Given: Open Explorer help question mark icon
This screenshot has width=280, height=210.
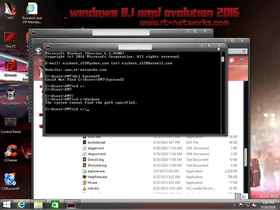Looking at the screenshot, I should coord(242,60).
